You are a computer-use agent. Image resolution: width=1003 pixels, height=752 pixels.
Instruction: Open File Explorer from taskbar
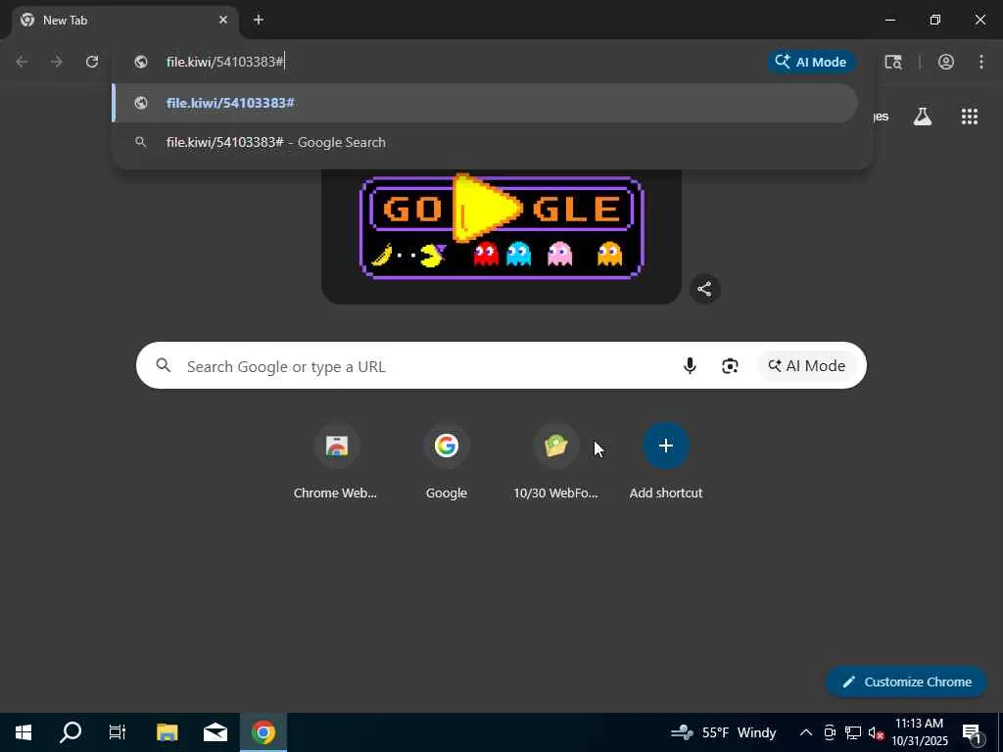pyautogui.click(x=167, y=732)
